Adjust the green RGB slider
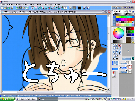 (130, 32)
